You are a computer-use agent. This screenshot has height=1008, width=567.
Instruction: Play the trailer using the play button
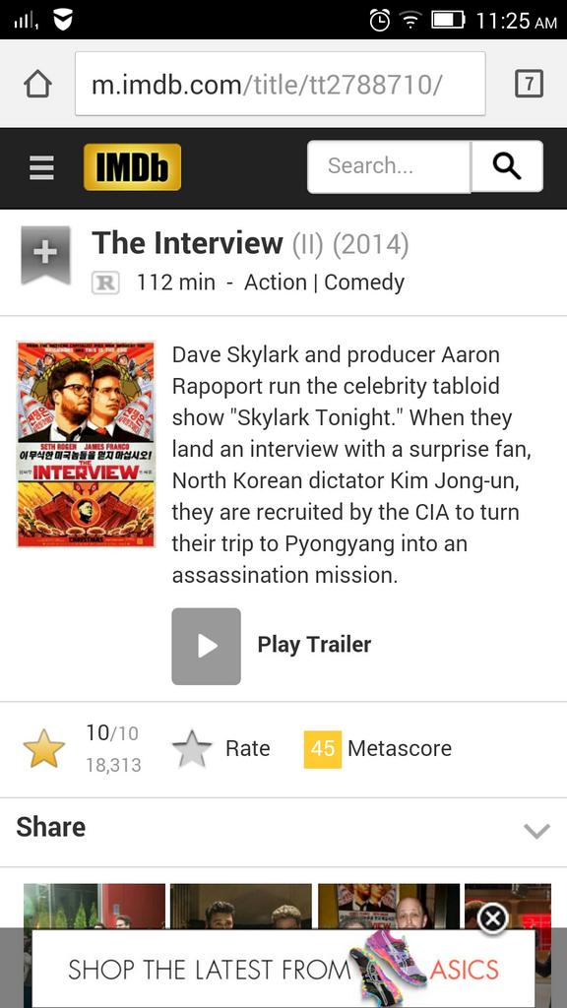pyautogui.click(x=207, y=646)
